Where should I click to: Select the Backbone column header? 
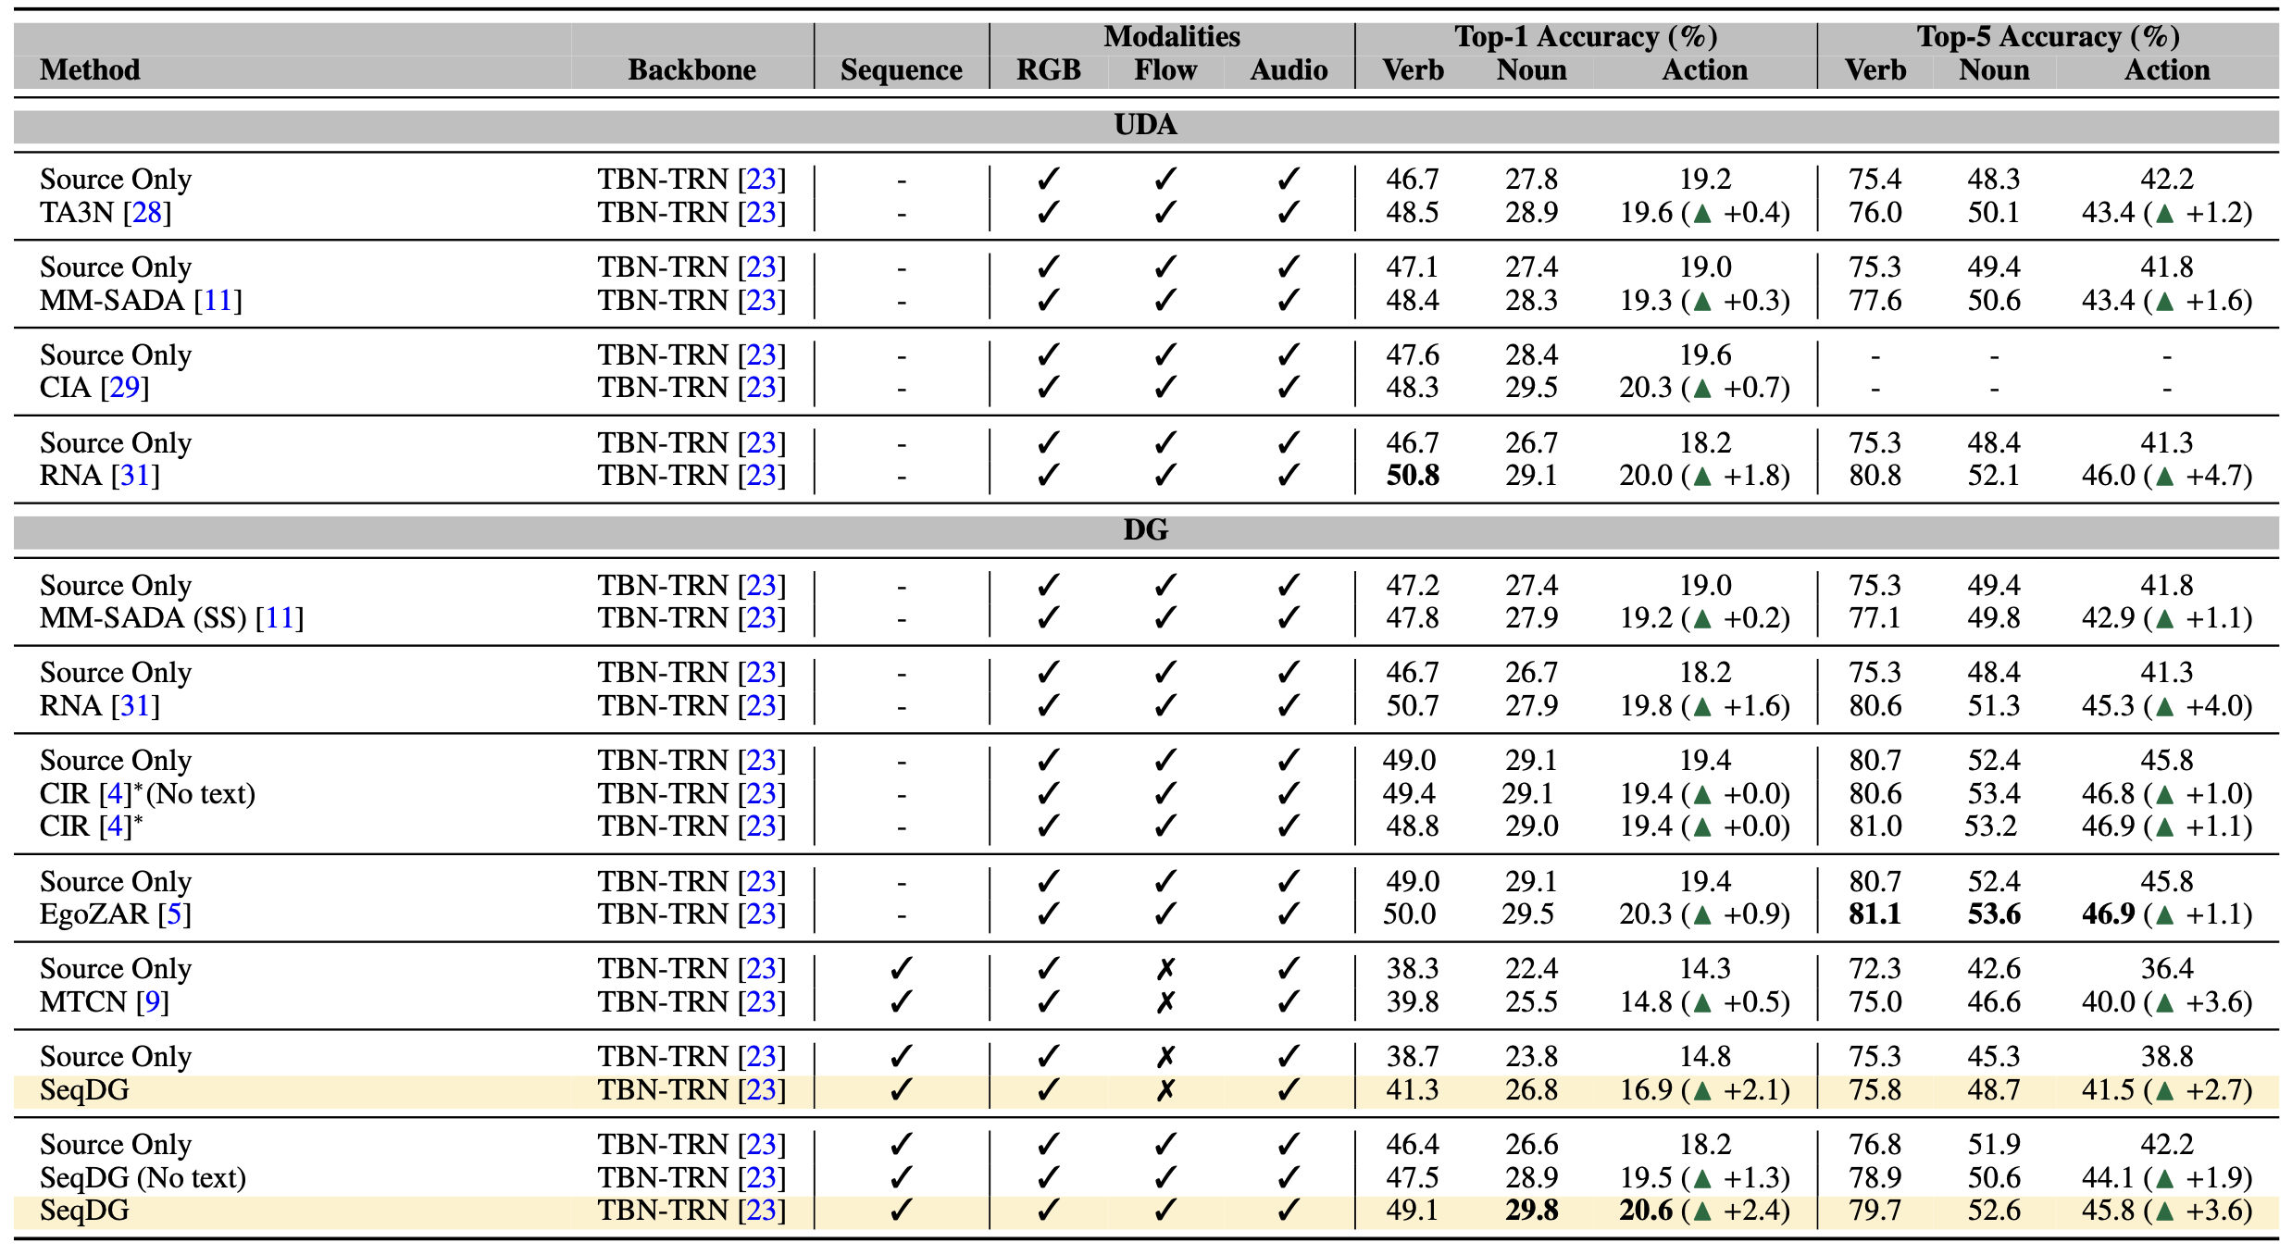click(x=692, y=69)
